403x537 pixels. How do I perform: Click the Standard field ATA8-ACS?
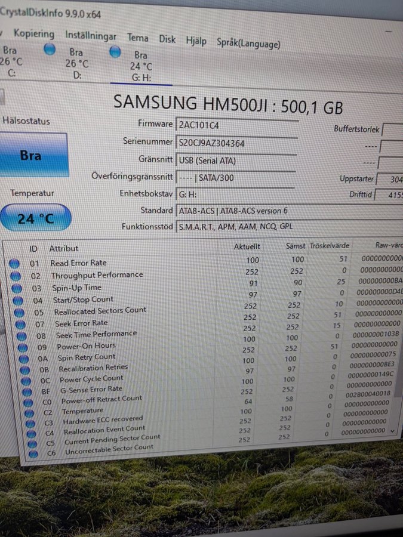tap(289, 210)
